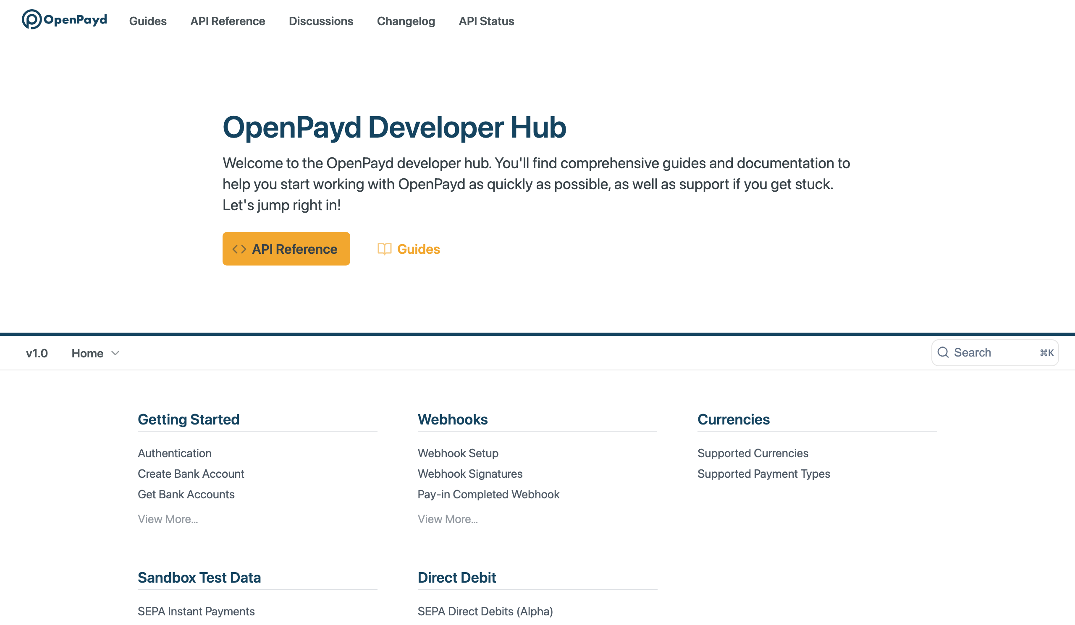Click View More under Webhooks
This screenshot has height=625, width=1075.
tap(448, 519)
